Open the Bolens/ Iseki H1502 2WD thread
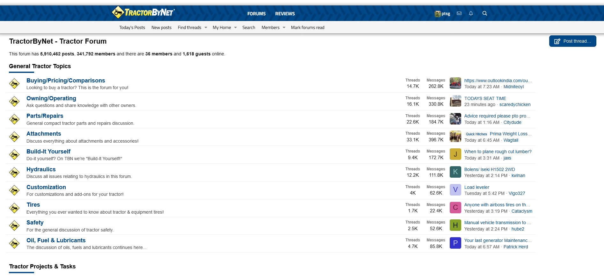Screen dimensions: 604x277 click(490, 169)
